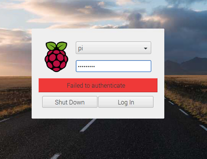Click the blank dialog area below the buttons
The image size is (207, 159).
point(98,113)
